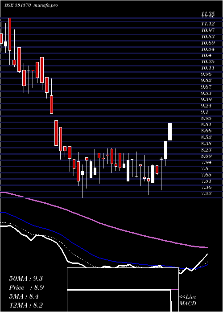Click the latest tall white candle

[170, 132]
